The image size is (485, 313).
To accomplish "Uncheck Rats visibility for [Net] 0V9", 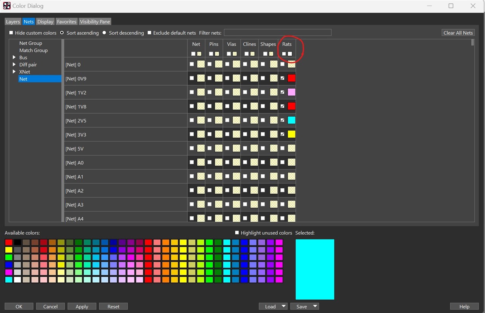I will tap(282, 78).
